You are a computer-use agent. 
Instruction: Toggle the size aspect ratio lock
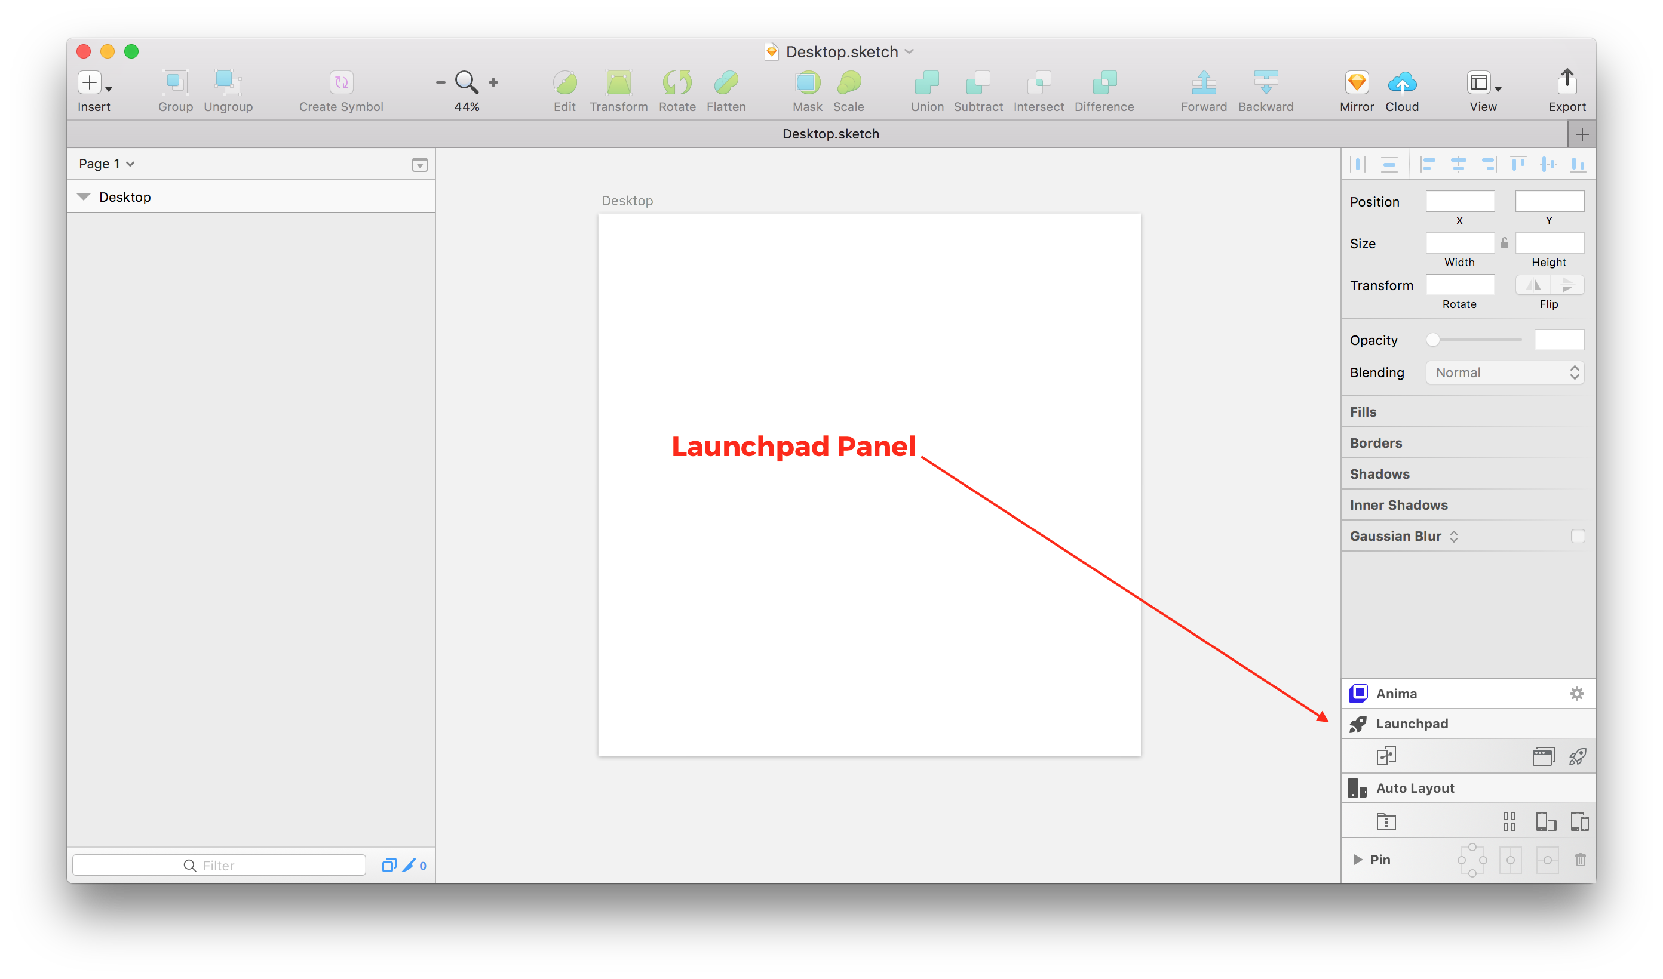click(1505, 243)
